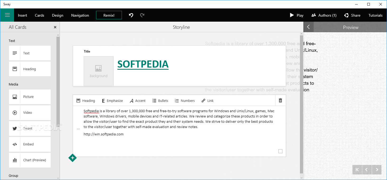This screenshot has width=387, height=180.
Task: Expand the Preview pane with left chevron
Action: (308, 27)
